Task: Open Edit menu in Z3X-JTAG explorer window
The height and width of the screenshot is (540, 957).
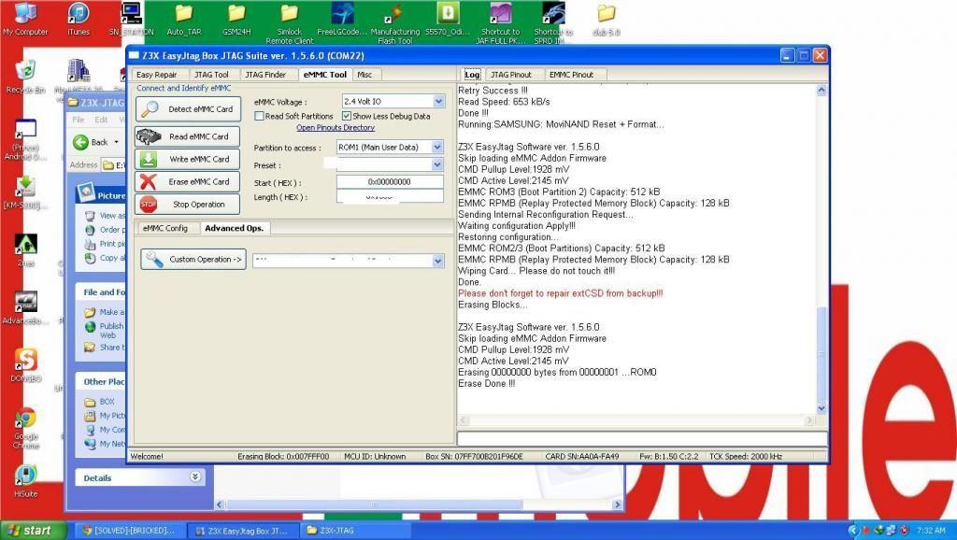Action: [101, 120]
